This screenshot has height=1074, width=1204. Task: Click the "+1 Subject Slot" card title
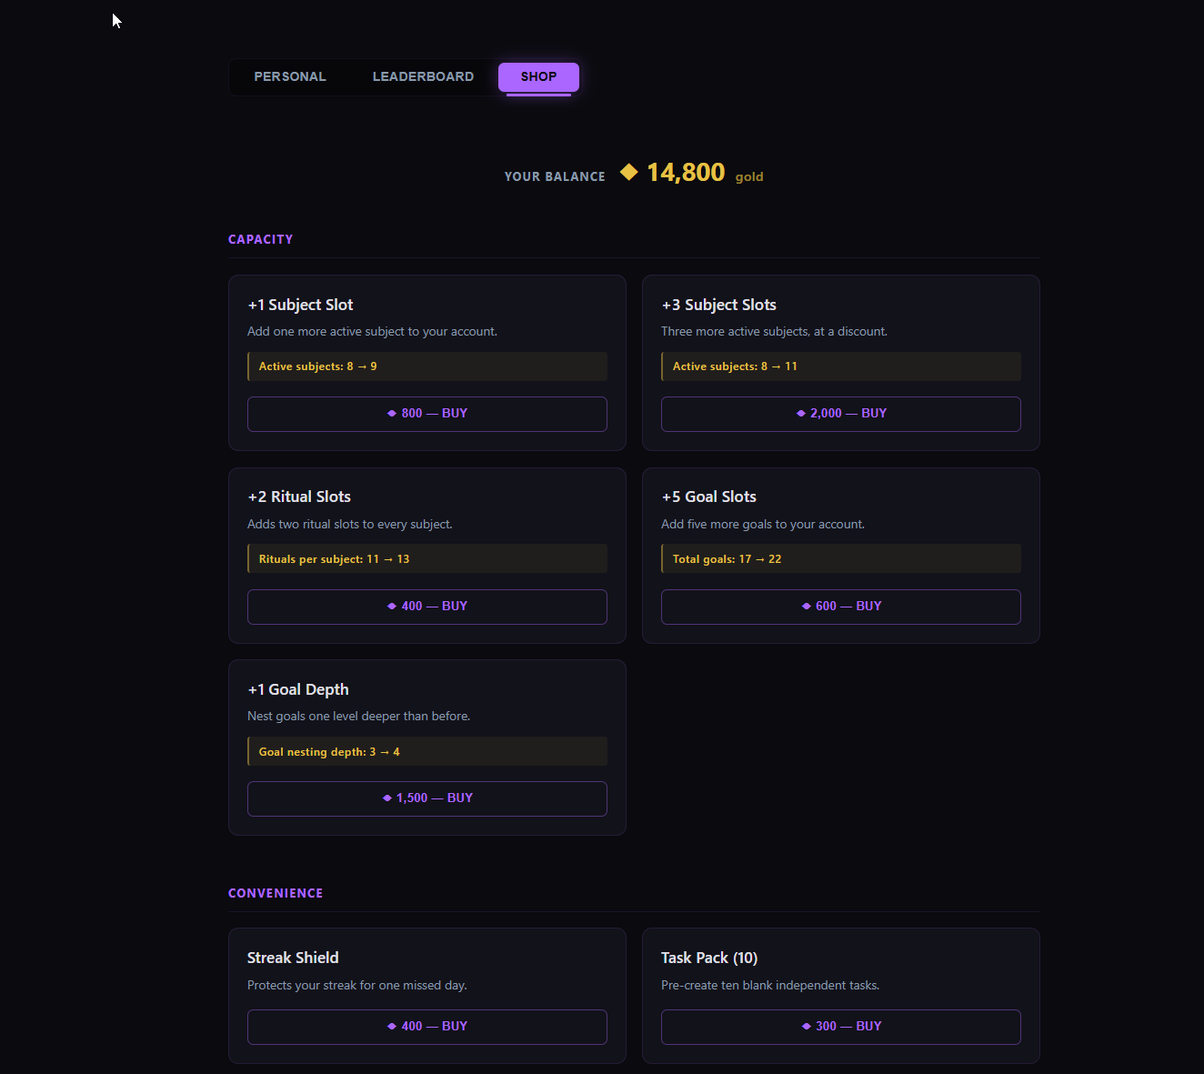point(300,305)
